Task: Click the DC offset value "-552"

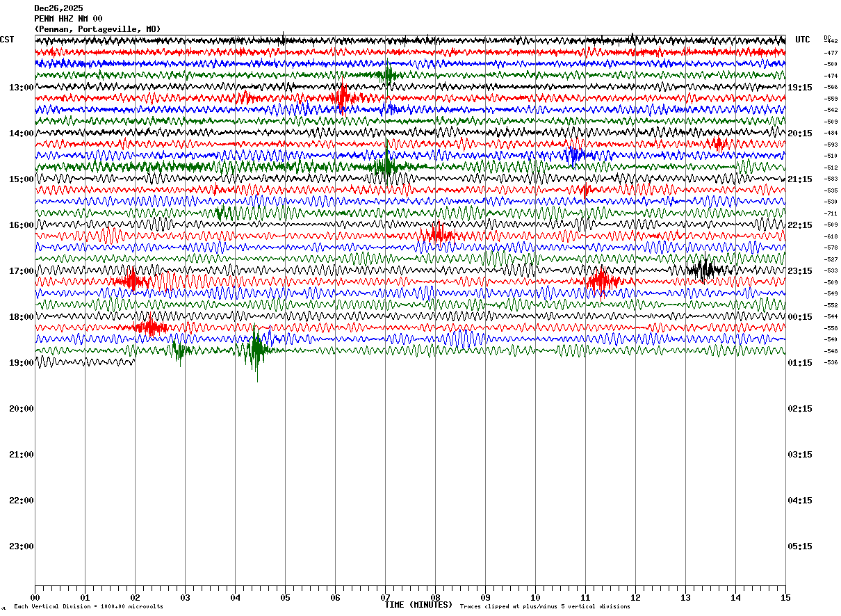Action: (x=831, y=305)
